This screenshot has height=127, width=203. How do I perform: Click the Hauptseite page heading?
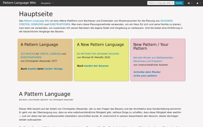tap(36, 14)
